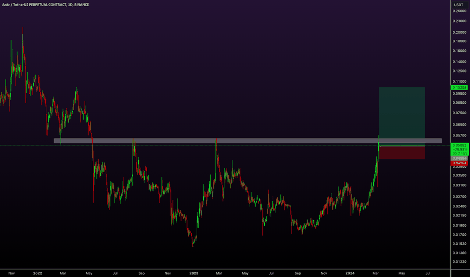Viewport: 470px width, 277px height.
Task: Click the 0.03100 price axis label
Action: pyautogui.click(x=459, y=185)
